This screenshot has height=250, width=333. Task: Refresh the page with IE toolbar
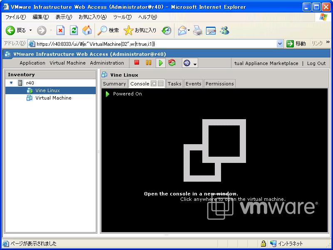point(74,30)
